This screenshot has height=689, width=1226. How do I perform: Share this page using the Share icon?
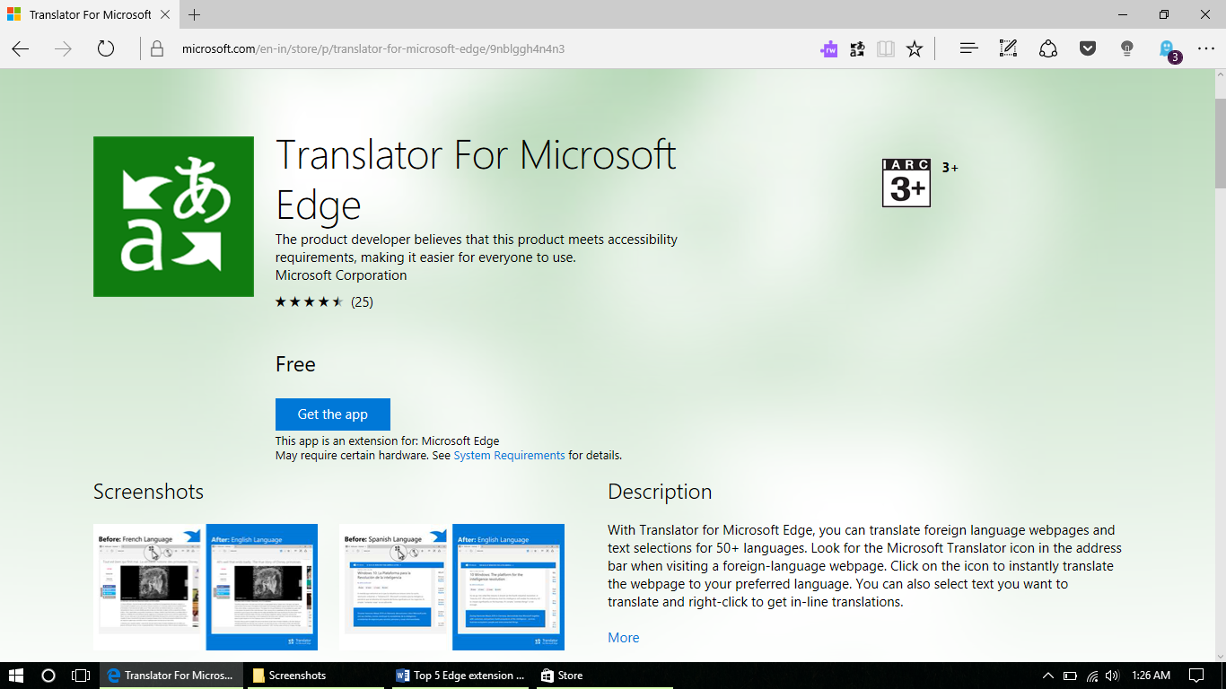pos(1047,48)
